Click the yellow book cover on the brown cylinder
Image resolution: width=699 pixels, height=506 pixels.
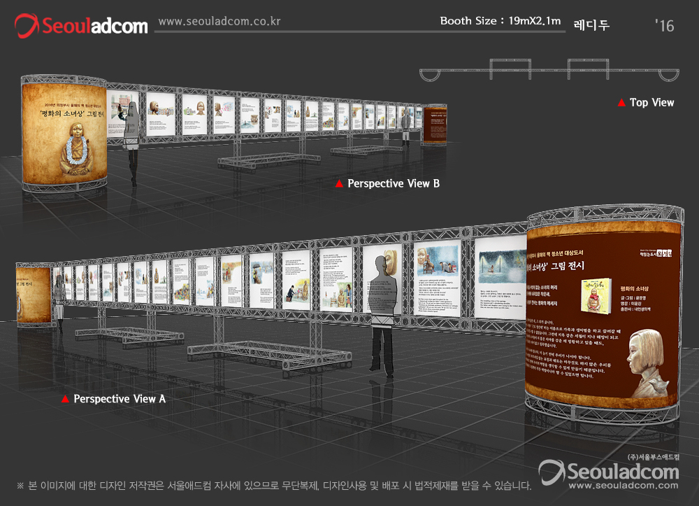[x=596, y=296]
